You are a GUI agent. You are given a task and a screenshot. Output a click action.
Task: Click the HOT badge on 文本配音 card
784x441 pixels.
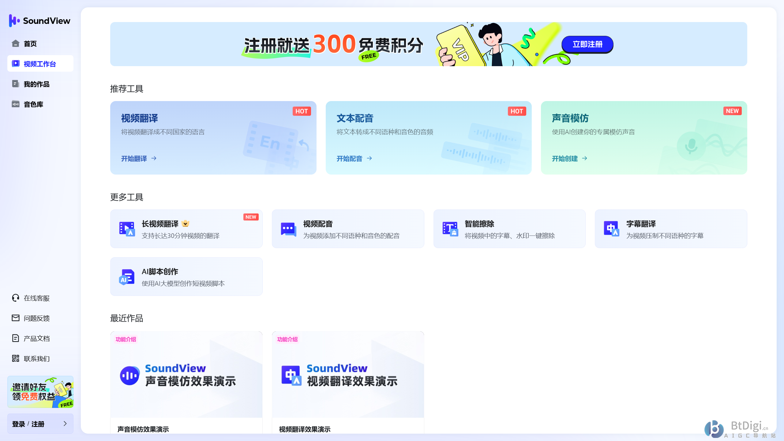click(x=517, y=111)
